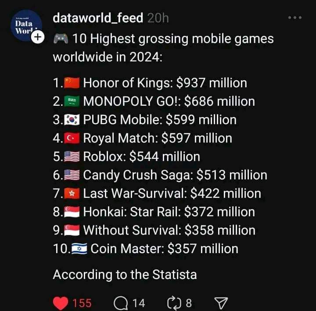This screenshot has height=311, width=316.
Task: Open replies via the comment bubble icon
Action: pyautogui.click(x=120, y=303)
